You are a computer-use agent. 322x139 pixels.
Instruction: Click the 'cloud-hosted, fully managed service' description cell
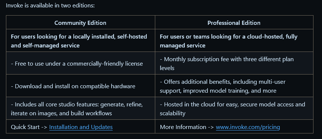[234, 41]
